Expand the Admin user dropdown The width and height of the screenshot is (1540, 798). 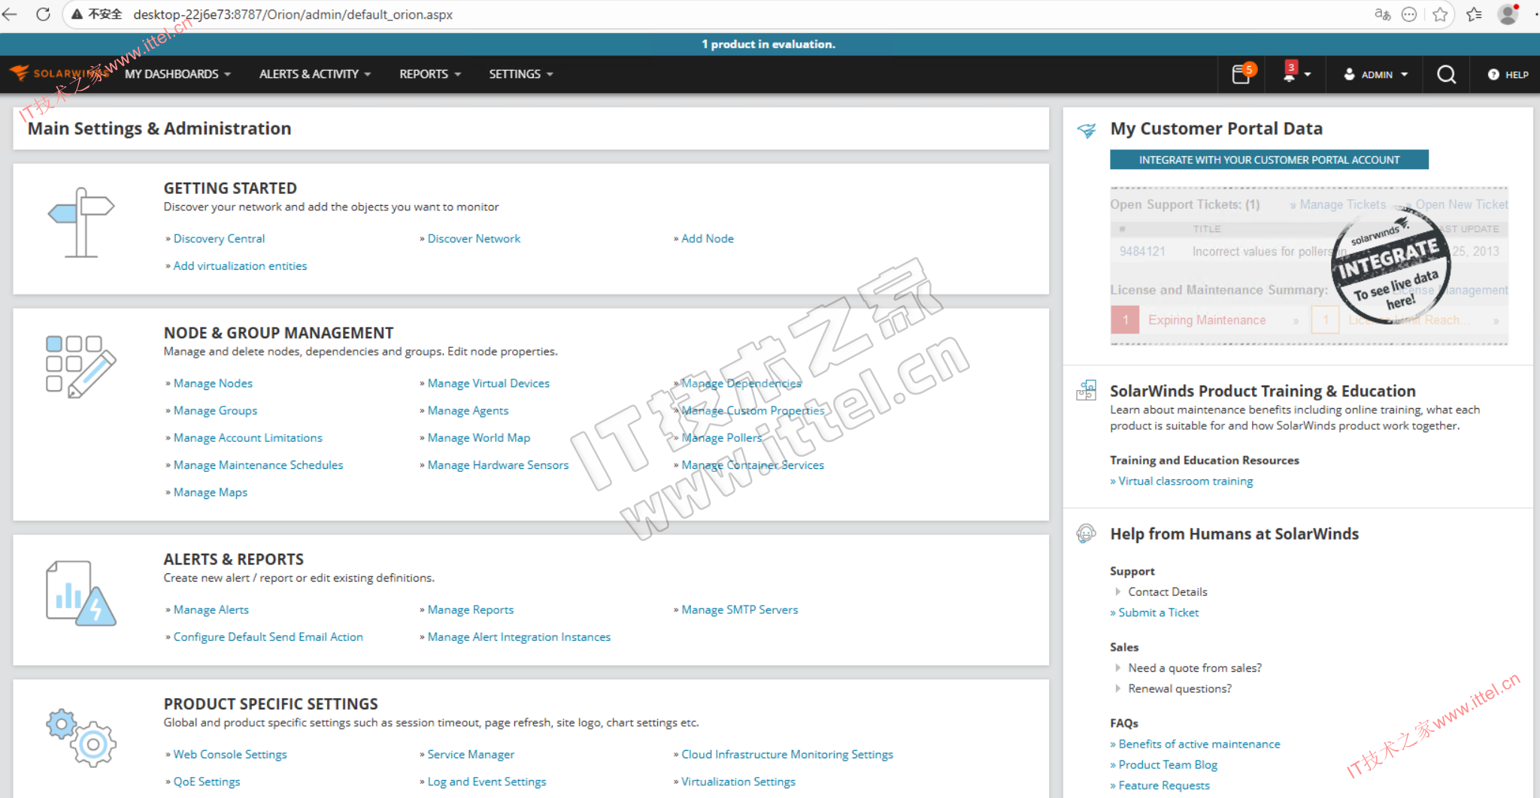(x=1376, y=74)
